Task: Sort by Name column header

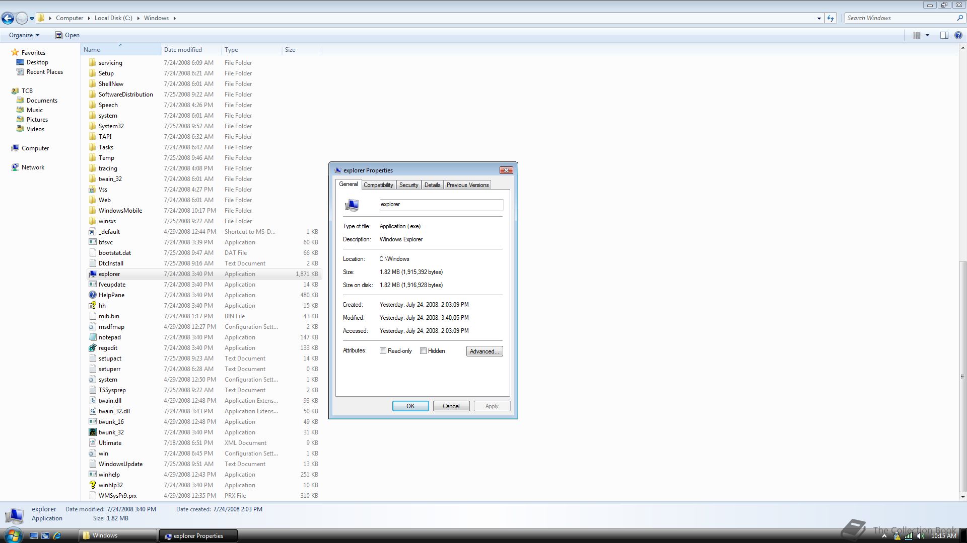Action: (121, 50)
